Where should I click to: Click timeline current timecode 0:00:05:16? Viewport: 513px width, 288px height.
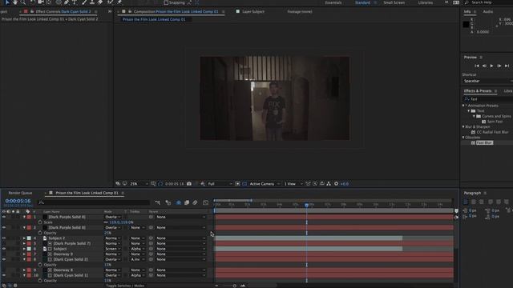click(18, 201)
